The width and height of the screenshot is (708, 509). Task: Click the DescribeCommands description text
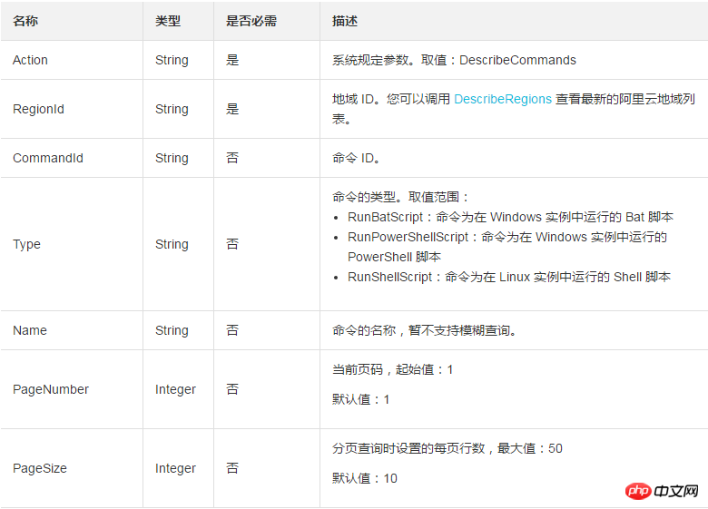454,60
